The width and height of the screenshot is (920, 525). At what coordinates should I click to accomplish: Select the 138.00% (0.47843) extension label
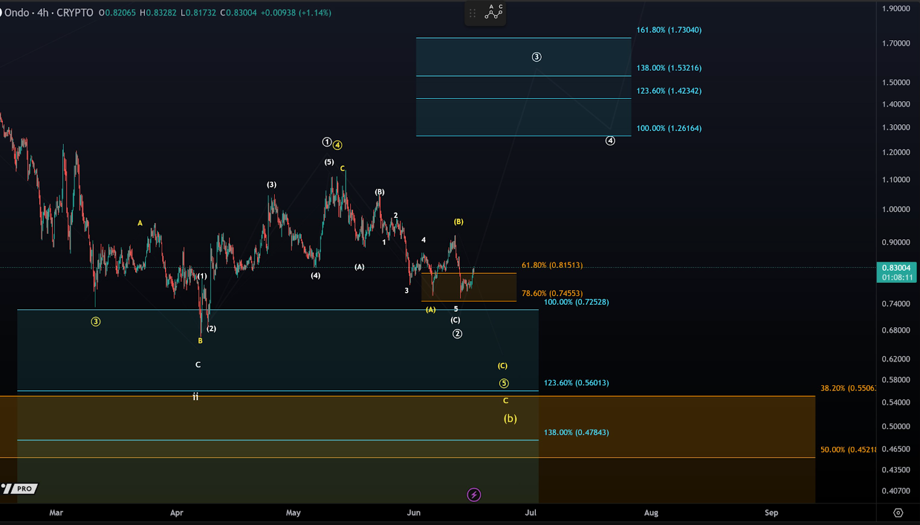576,432
